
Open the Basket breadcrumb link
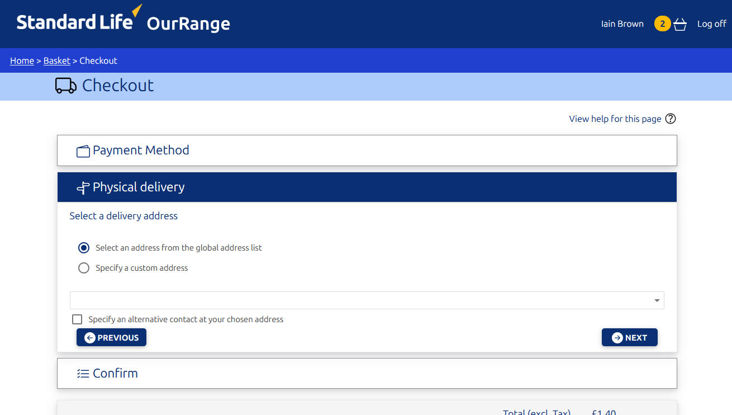(57, 61)
